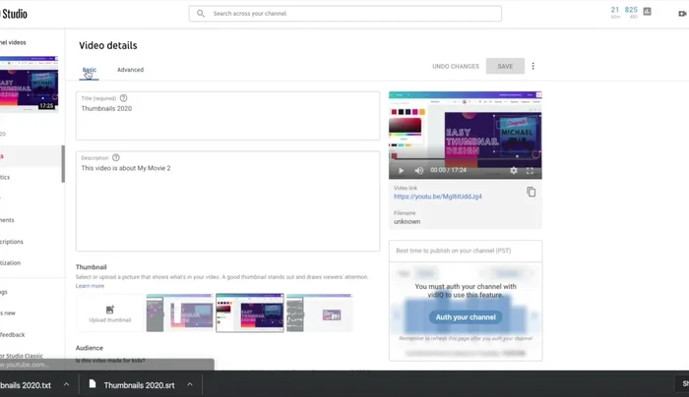Open the youtu.be video link
The image size is (689, 397).
(438, 197)
